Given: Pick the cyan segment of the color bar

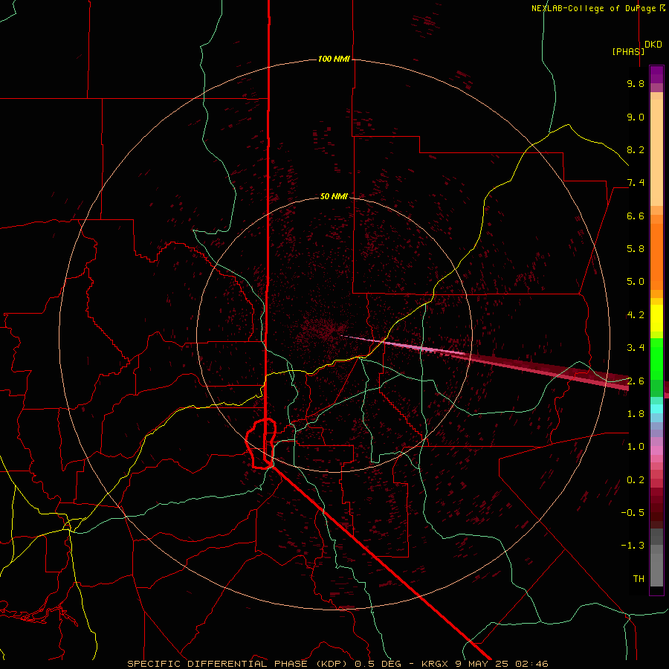Looking at the screenshot, I should pos(656,409).
